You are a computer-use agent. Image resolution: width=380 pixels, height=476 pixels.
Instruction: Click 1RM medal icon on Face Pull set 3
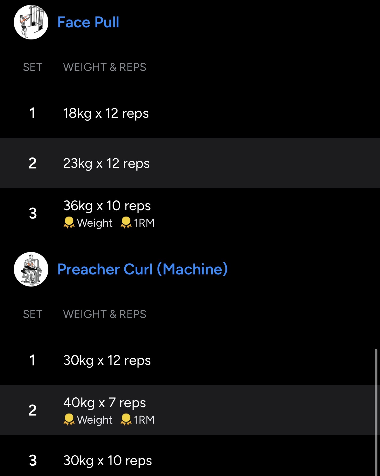(126, 223)
